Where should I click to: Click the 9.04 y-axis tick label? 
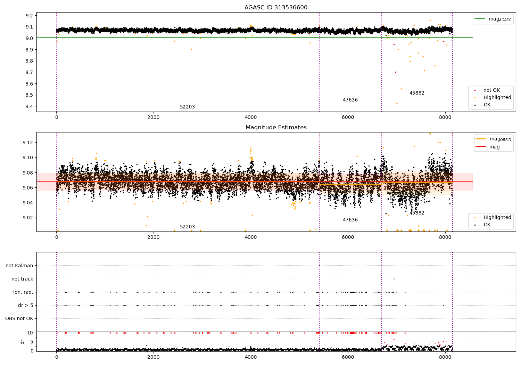[x=28, y=203]
